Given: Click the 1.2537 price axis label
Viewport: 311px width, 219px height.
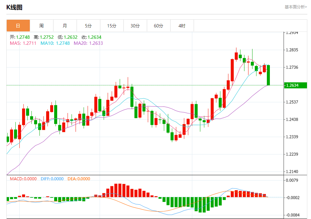Looking at the screenshot, I should point(292,102).
